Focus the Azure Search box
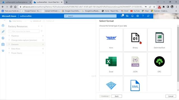Screen dimensions: 179x100 click(90, 16)
